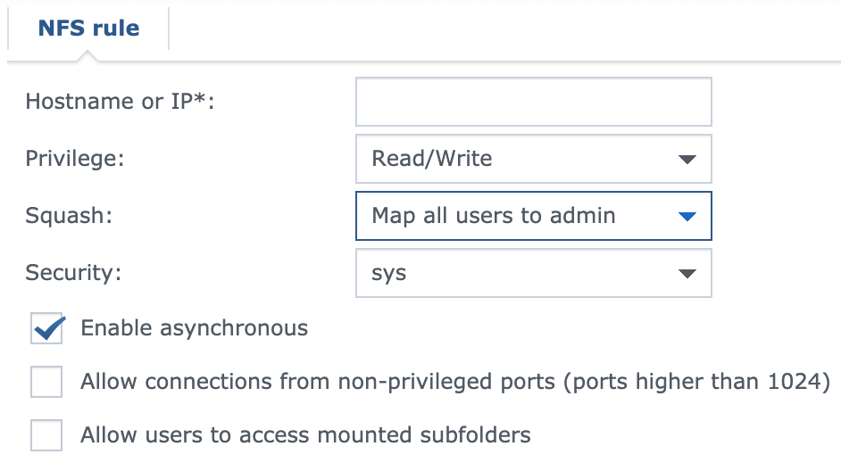Enable the access mounted subfolders checkbox
Image resolution: width=841 pixels, height=471 pixels.
(46, 436)
